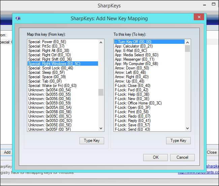The image size is (219, 186).
Task: Click the SharpKeys dialog title bar icon
Action: pyautogui.click(x=18, y=19)
